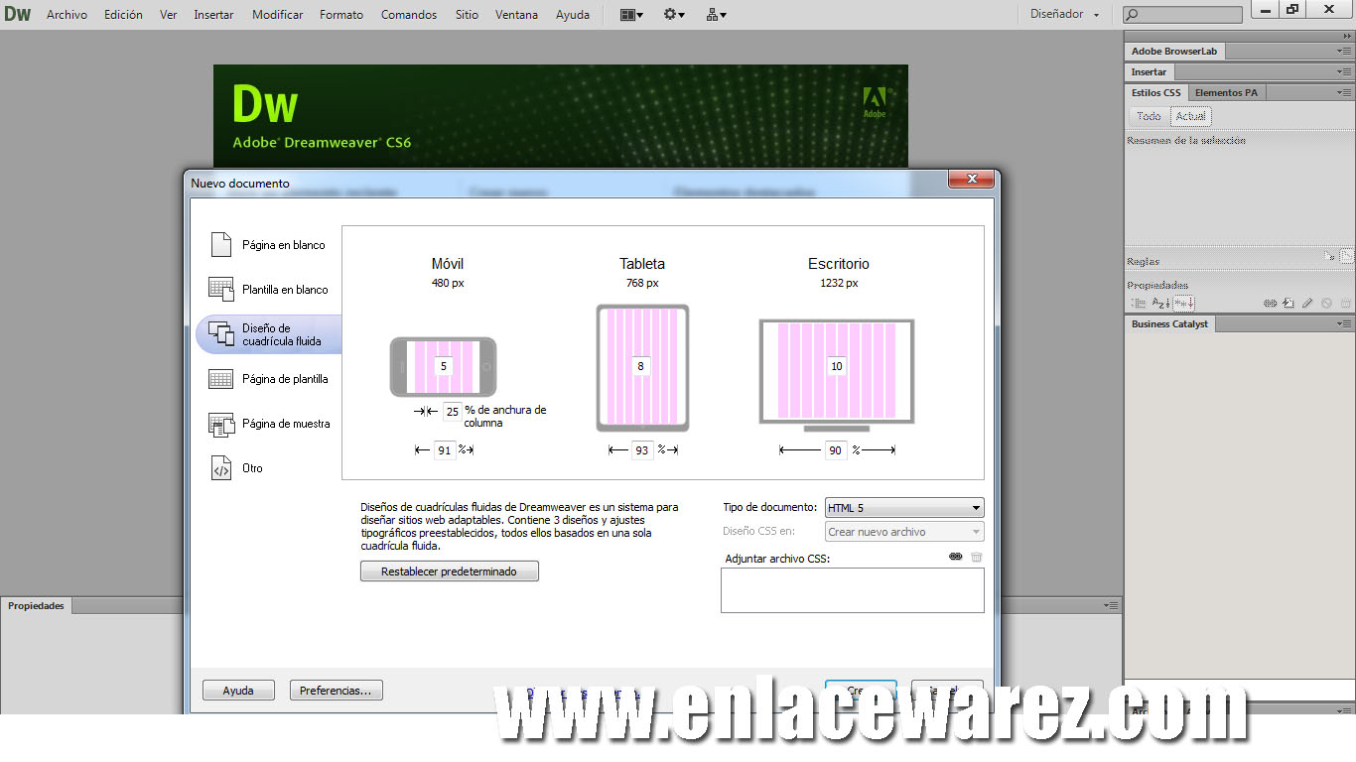Image resolution: width=1356 pixels, height=762 pixels.
Task: Click the search magnifier icon in top bar
Action: coord(1133,15)
